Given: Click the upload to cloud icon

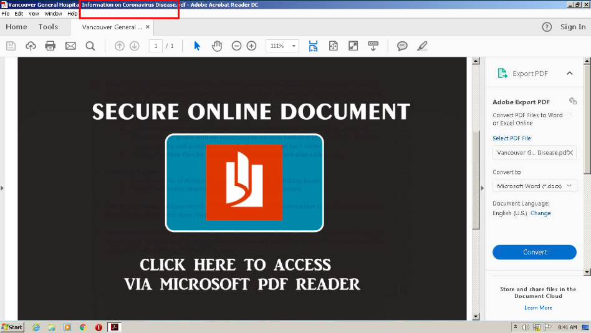Looking at the screenshot, I should click(x=31, y=46).
